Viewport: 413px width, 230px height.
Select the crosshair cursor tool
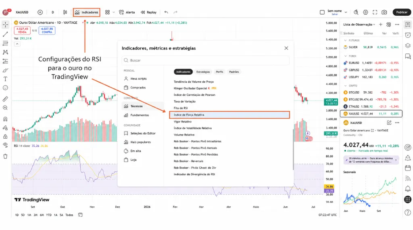5,25
